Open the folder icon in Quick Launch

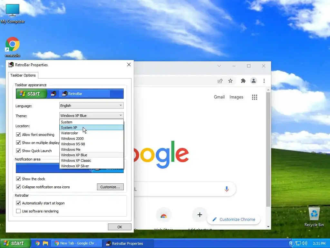(x=45, y=243)
